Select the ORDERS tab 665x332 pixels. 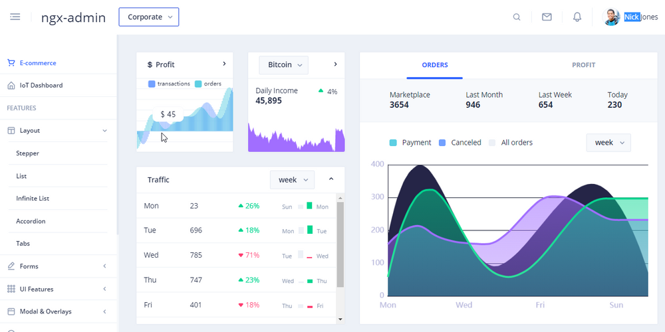coord(435,65)
